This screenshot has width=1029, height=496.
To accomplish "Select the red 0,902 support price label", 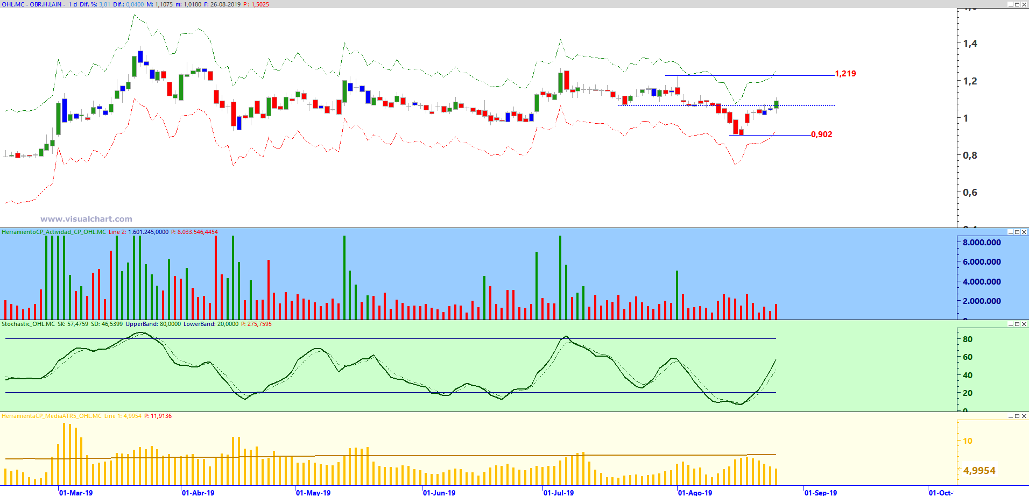I will 822,134.
